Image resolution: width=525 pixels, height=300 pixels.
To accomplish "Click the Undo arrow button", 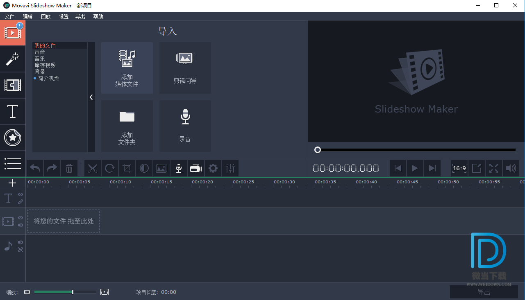I will 35,168.
